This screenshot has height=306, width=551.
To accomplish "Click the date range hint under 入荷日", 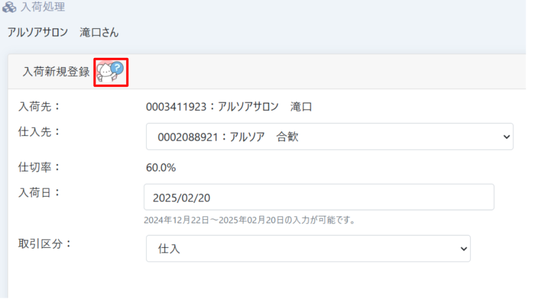I will click(x=251, y=220).
